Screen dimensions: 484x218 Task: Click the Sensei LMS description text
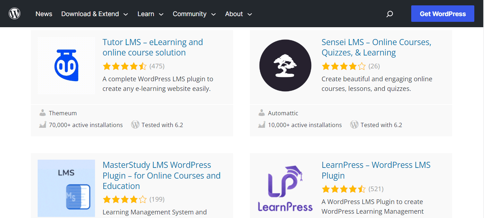tap(377, 84)
